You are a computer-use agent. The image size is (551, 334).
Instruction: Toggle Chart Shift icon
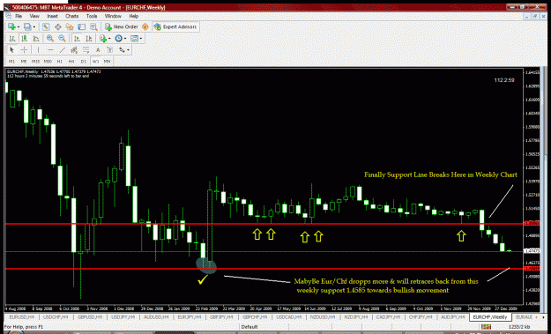pyautogui.click(x=89, y=38)
